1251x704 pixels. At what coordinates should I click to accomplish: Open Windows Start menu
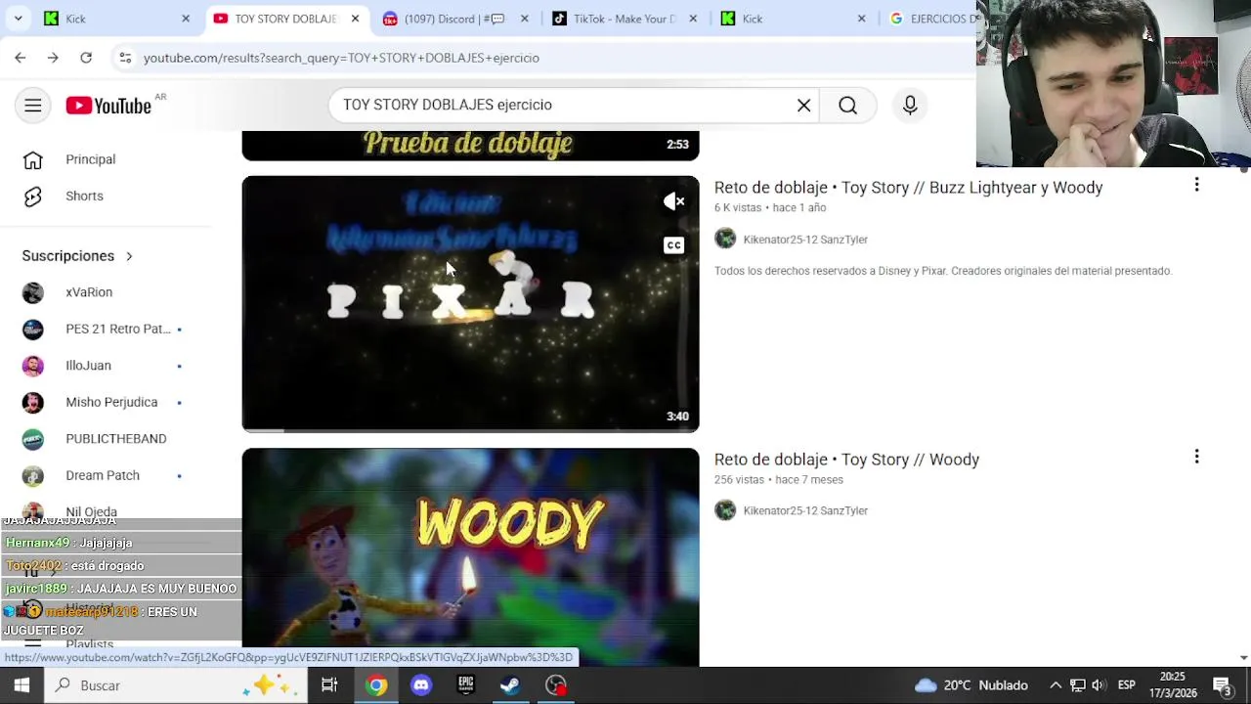[x=22, y=685]
